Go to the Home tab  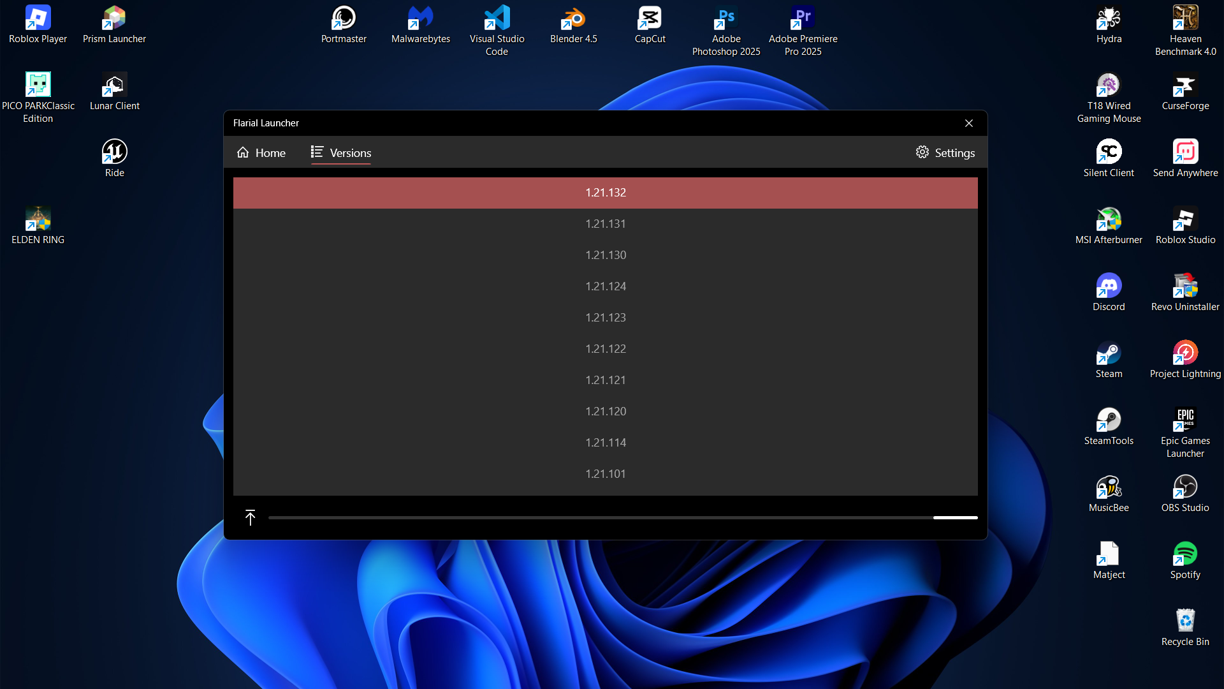coord(261,152)
